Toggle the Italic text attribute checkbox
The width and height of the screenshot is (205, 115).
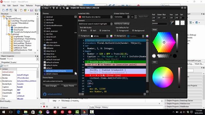91,31
